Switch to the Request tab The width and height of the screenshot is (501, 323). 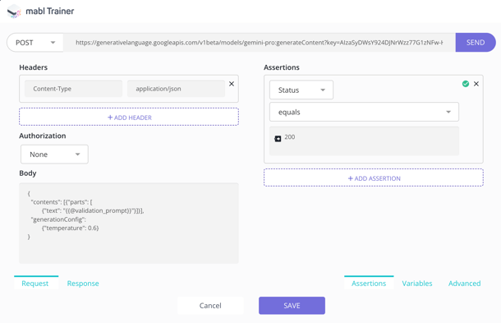click(x=35, y=284)
